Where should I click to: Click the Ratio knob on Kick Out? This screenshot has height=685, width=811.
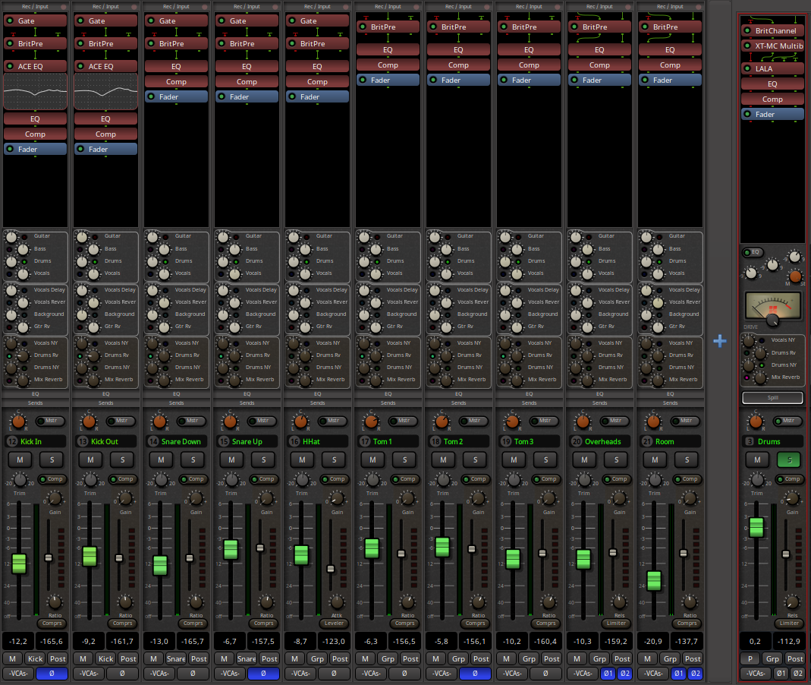[125, 601]
